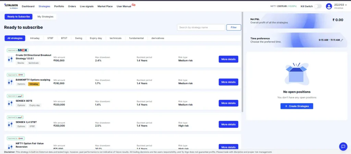The width and height of the screenshot is (351, 154).
Task: Click the user profile avatar icon
Action: click(x=329, y=6)
